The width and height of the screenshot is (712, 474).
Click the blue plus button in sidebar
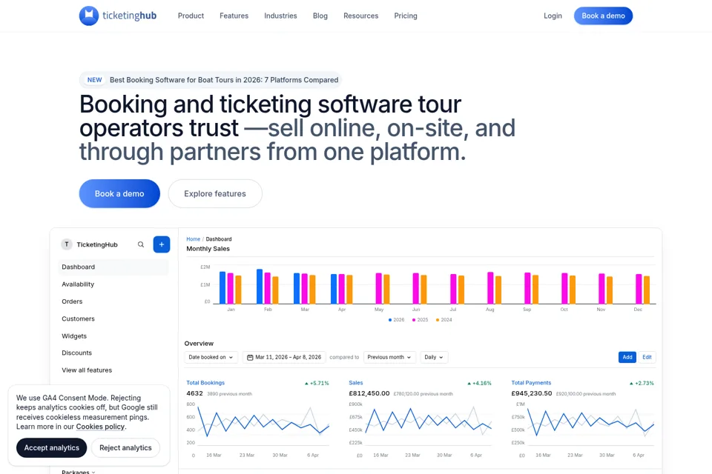[x=162, y=244]
